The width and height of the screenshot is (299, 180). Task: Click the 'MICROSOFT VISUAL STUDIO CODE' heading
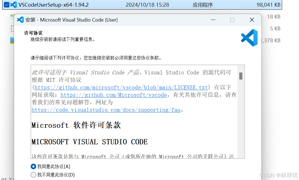pos(90,142)
